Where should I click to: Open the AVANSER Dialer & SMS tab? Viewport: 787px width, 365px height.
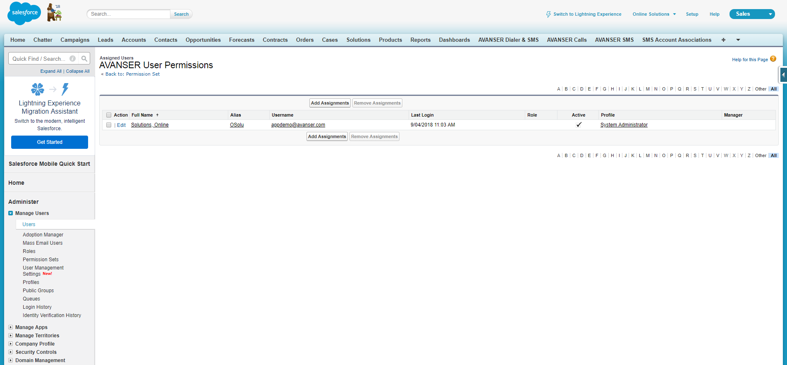509,40
